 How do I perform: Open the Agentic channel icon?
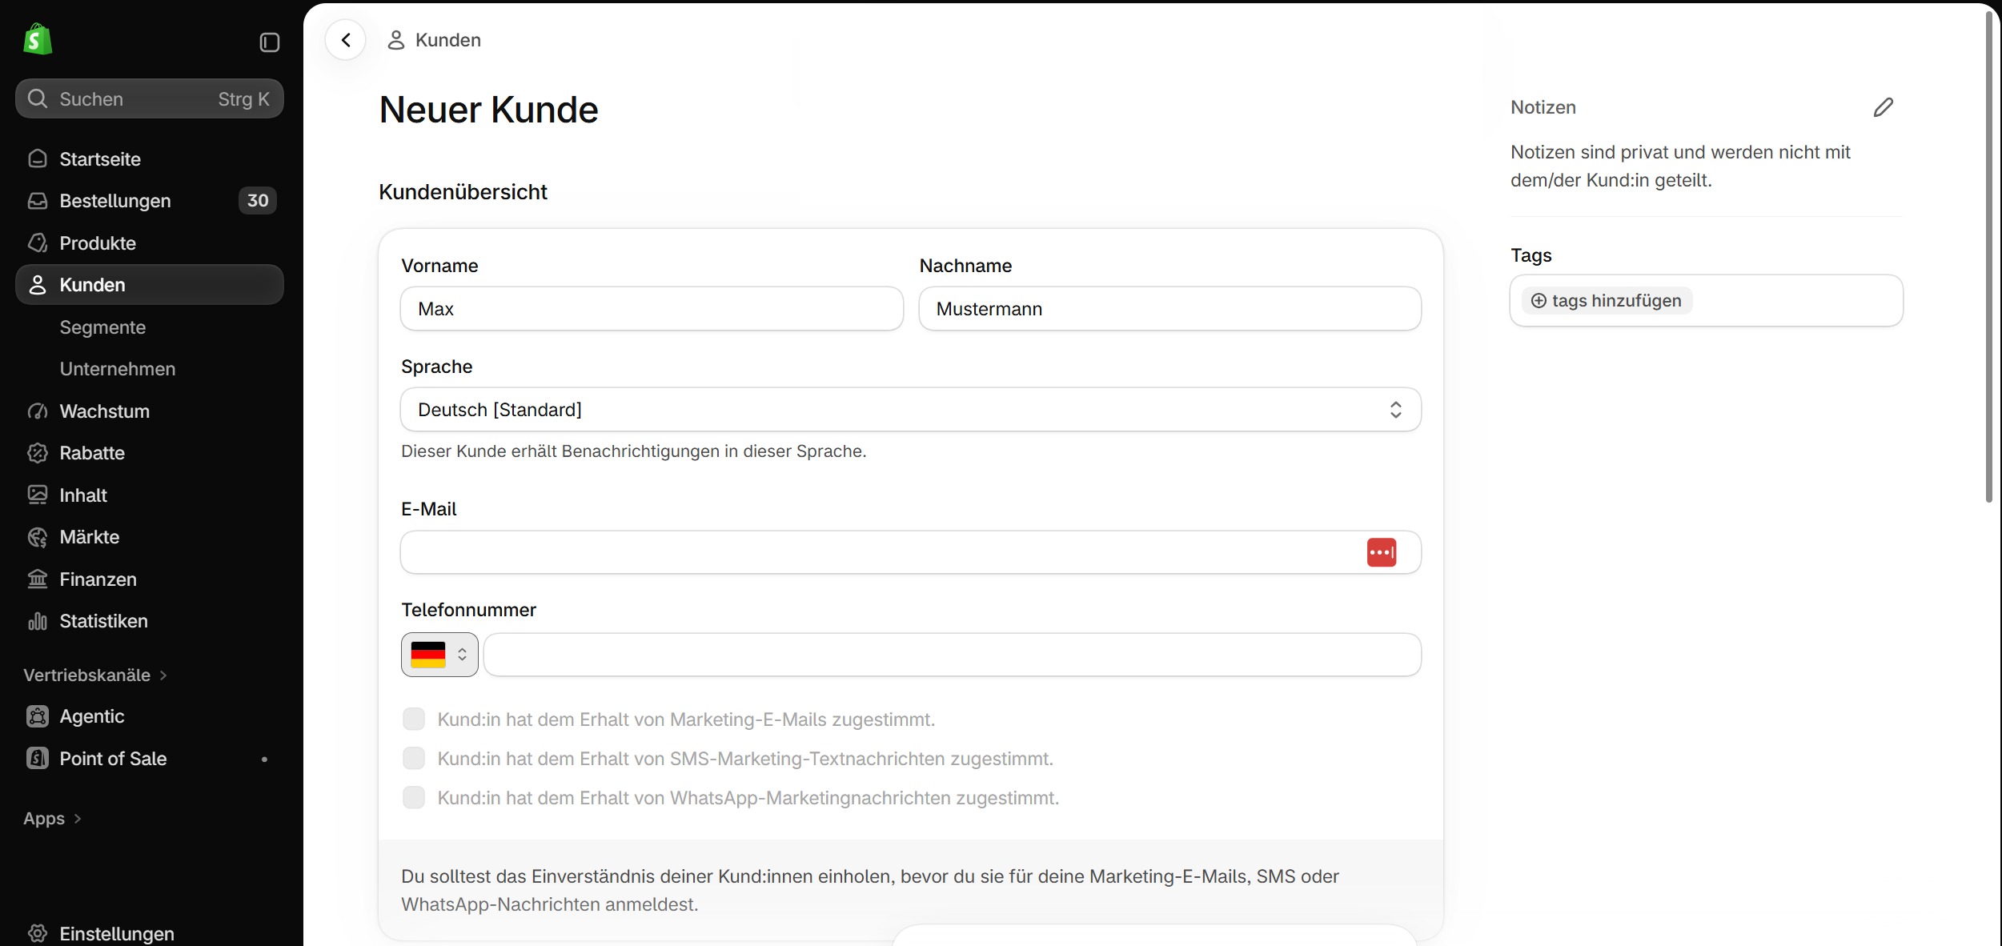38,716
